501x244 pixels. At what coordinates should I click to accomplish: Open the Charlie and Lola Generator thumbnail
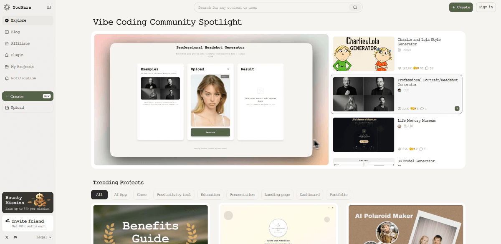[364, 54]
